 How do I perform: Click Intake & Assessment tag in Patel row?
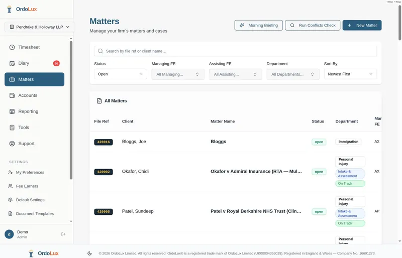(x=350, y=214)
